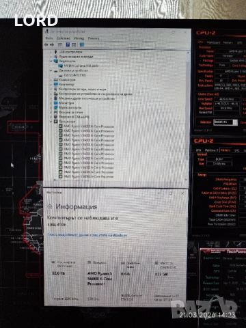Screen dimensions: 246x328
Task: Select the NVIDIA GeForce RTX 3070 adapter icon
Action: click(61, 66)
